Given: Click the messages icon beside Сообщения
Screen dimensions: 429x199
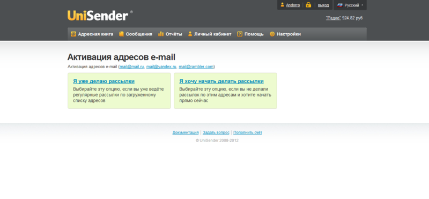Looking at the screenshot, I should point(122,34).
